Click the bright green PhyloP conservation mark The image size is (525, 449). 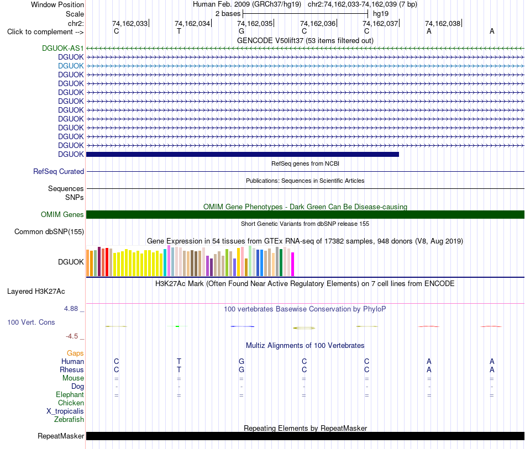(177, 326)
